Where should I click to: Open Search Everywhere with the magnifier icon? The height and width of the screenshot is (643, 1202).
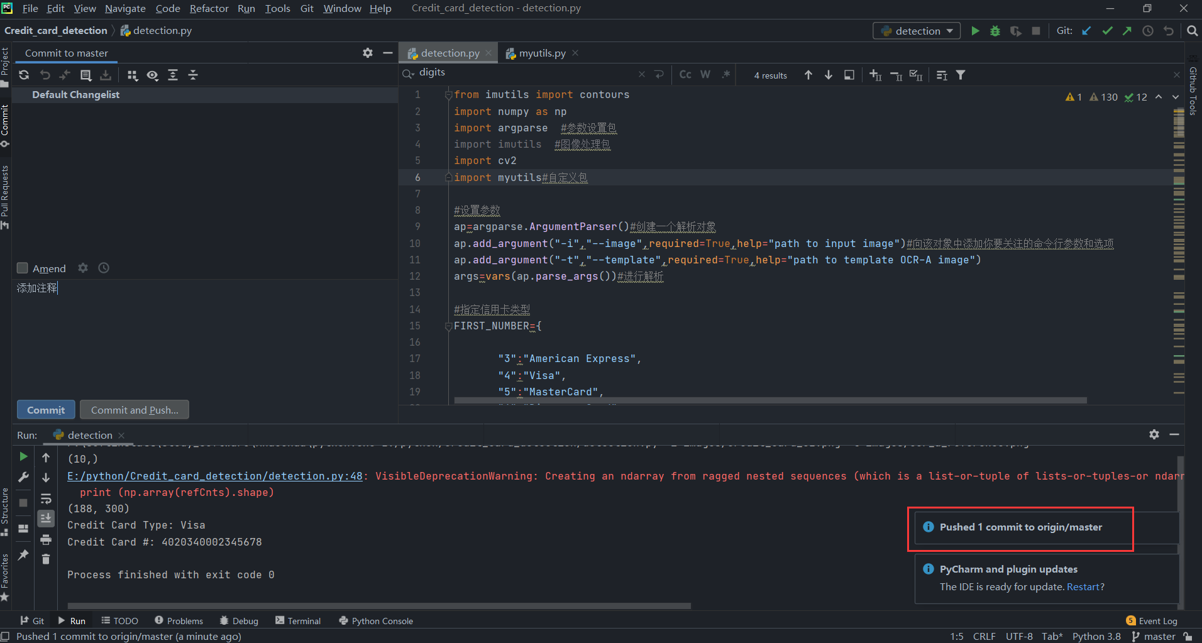tap(1192, 30)
